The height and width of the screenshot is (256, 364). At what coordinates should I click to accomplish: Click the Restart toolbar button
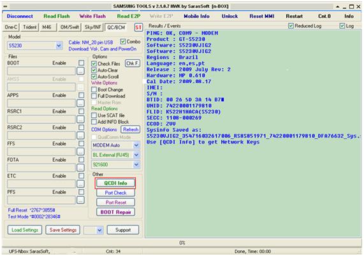[x=294, y=16]
